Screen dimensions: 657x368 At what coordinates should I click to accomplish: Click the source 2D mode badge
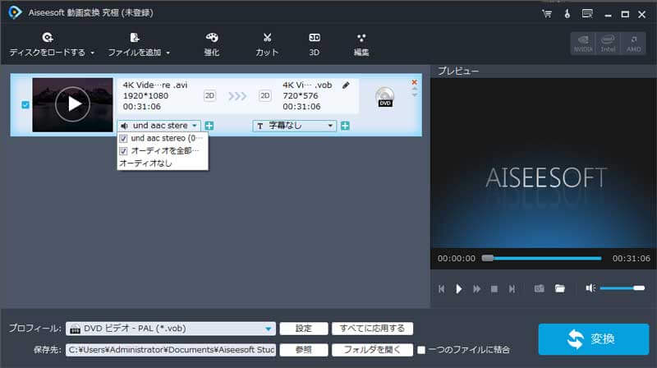pyautogui.click(x=209, y=95)
